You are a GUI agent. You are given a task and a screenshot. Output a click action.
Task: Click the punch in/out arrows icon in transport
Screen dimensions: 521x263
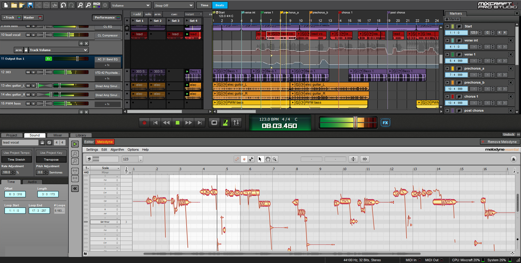click(236, 123)
